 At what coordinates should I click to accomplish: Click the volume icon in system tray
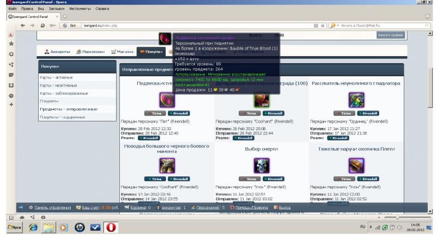(399, 228)
